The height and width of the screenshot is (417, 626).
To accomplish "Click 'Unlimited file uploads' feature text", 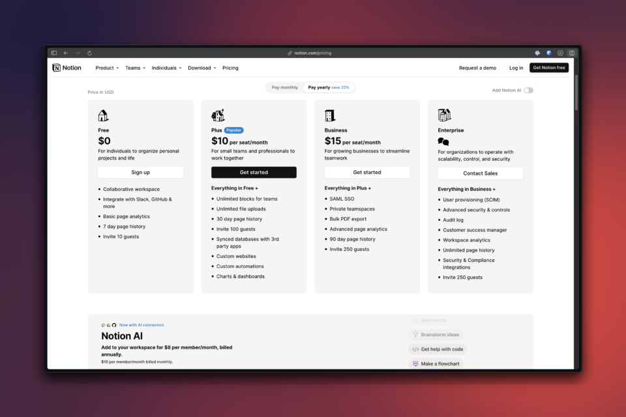I will pyautogui.click(x=241, y=208).
